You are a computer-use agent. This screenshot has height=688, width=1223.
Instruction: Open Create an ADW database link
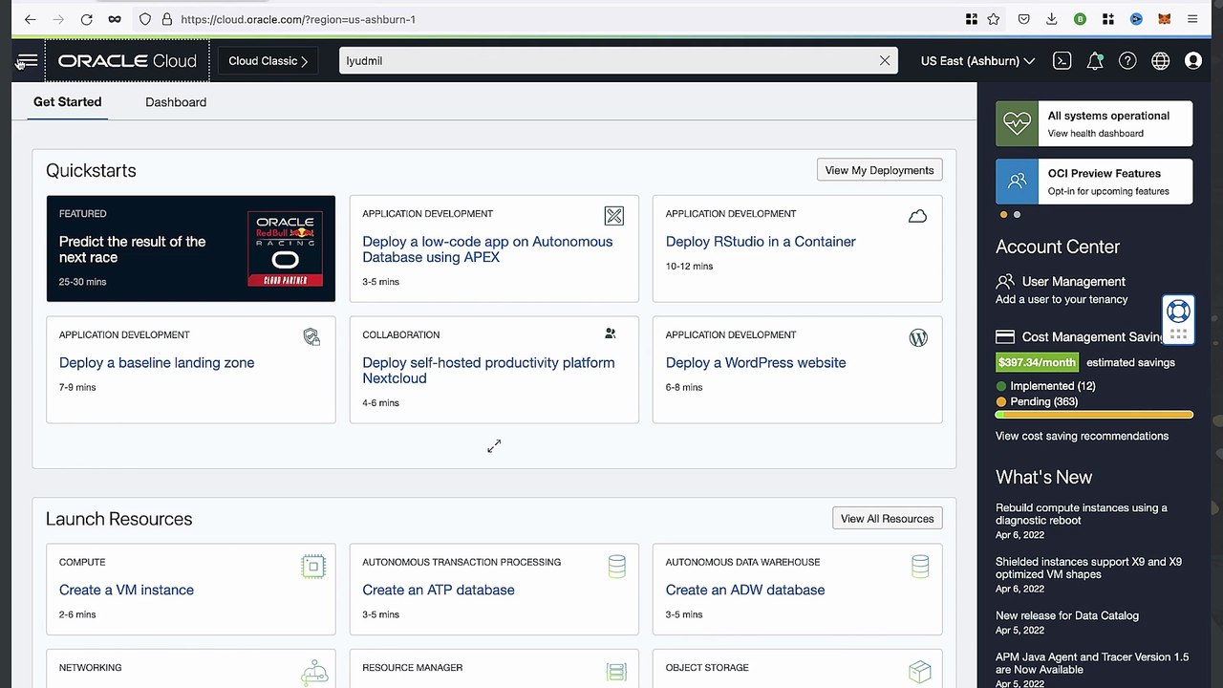point(745,591)
